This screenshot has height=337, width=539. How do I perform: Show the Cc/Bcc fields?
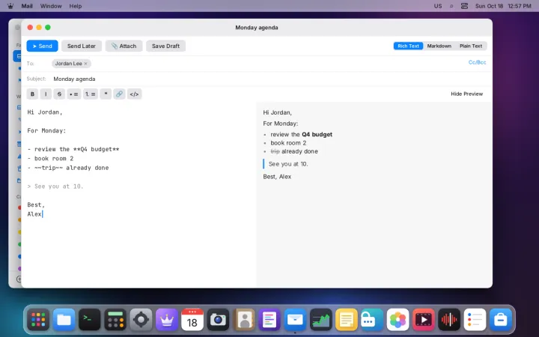(x=477, y=62)
